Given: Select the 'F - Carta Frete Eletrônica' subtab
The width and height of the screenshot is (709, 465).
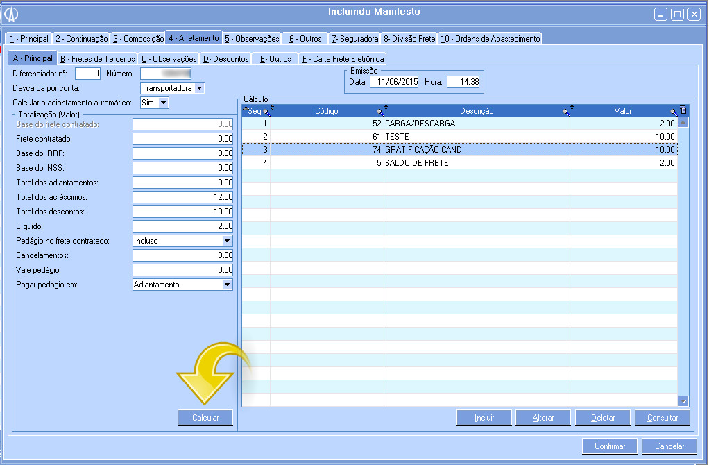Looking at the screenshot, I should tap(343, 59).
